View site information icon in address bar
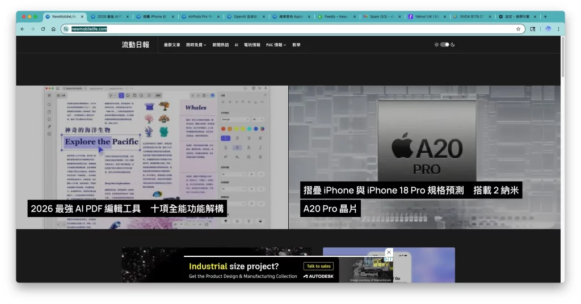Image resolution: width=581 pixels, height=304 pixels. pos(66,29)
